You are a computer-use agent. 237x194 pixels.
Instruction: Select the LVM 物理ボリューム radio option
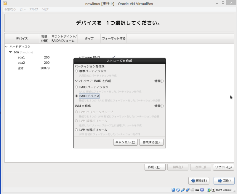pos(76,130)
